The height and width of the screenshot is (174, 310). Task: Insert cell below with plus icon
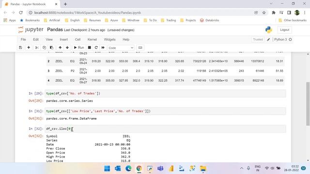point(29,47)
